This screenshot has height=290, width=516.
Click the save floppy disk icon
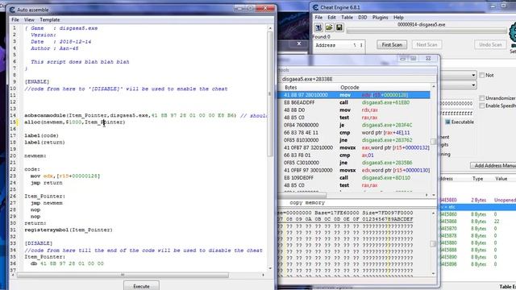tap(339, 27)
